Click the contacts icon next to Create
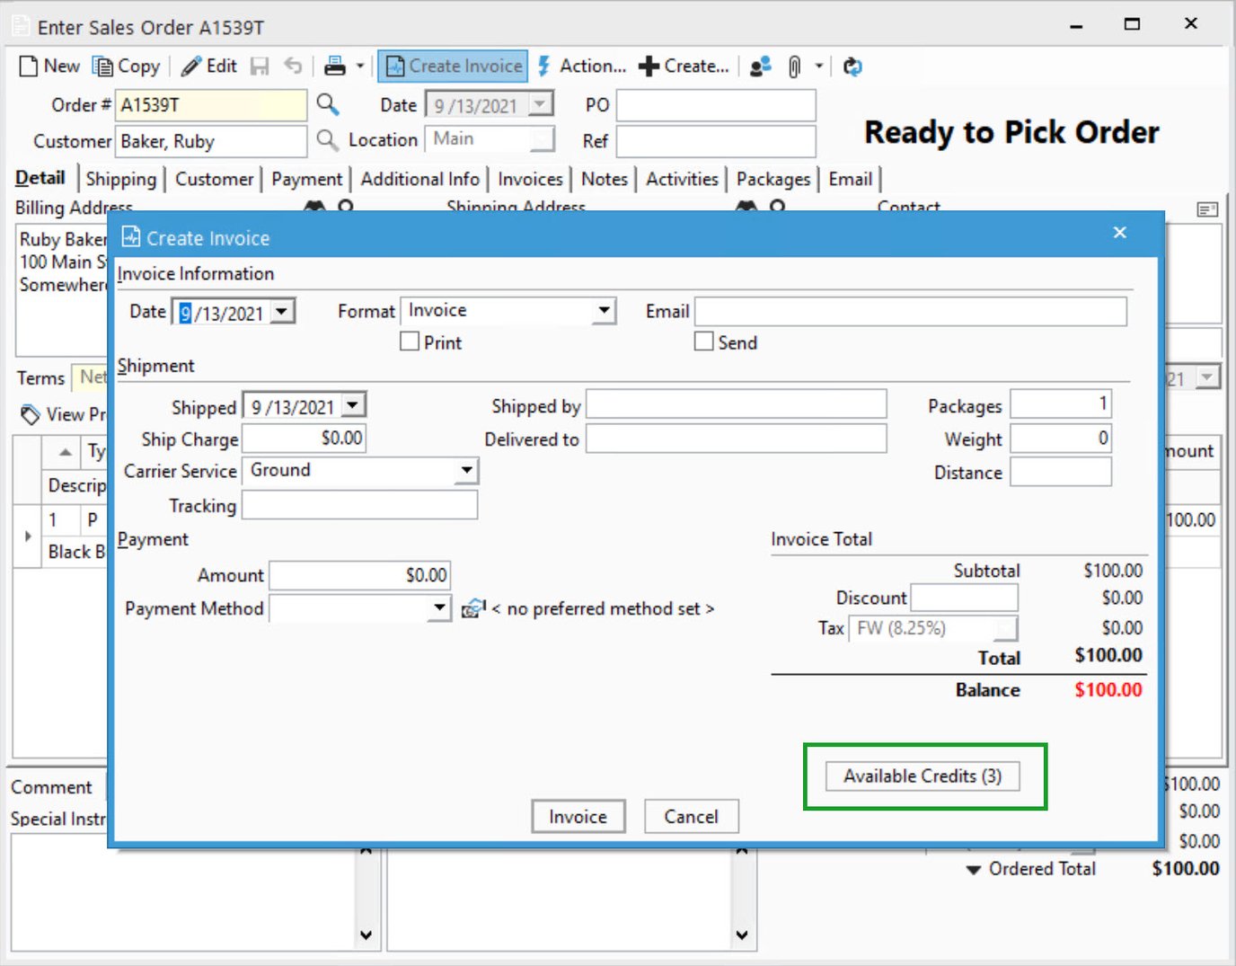 [x=760, y=66]
